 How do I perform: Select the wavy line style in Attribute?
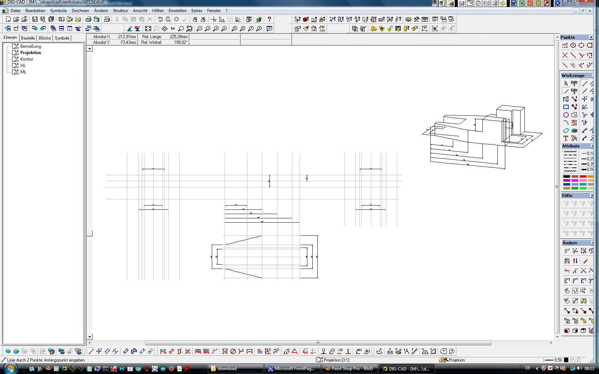570,171
